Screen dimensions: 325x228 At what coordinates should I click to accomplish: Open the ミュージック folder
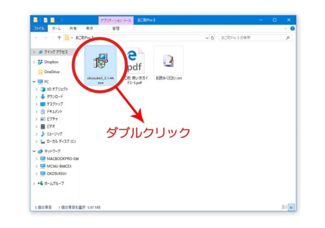click(x=54, y=134)
